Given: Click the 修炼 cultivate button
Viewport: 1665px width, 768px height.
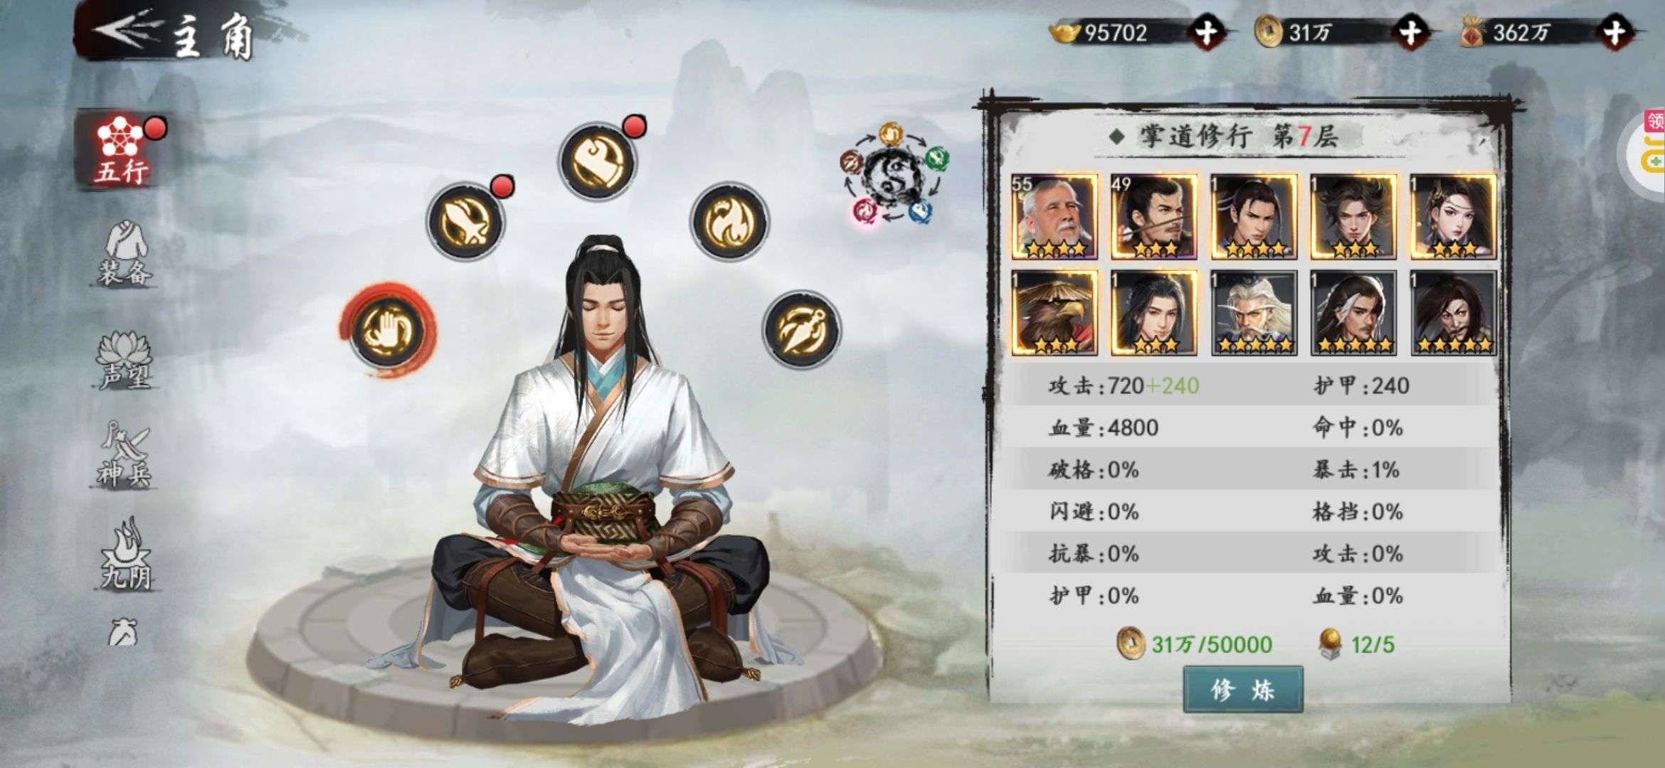Looking at the screenshot, I should coord(1242,689).
